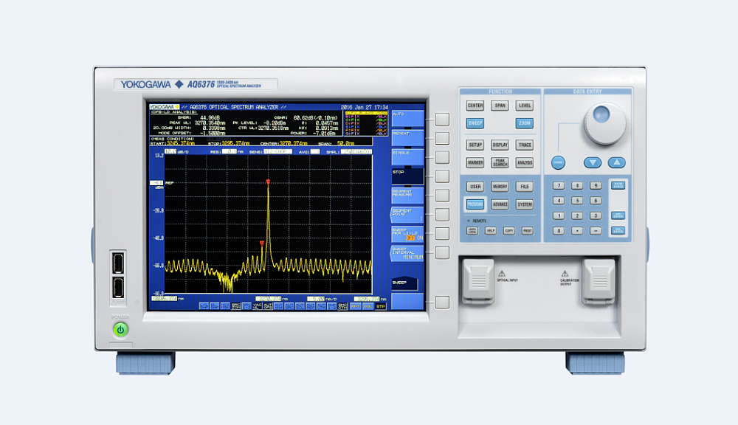Toggle the blue ZOOM function key
Viewport: 738px width, 425px height.
click(x=524, y=124)
